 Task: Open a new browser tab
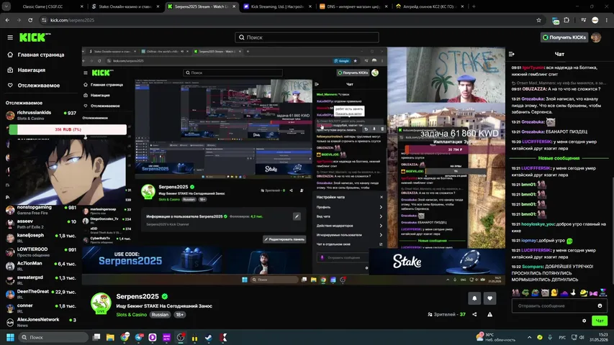tap(474, 6)
